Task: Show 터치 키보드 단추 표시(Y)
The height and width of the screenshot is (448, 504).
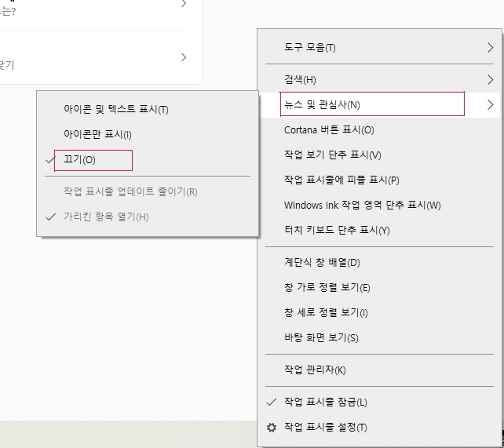Action: coord(337,231)
